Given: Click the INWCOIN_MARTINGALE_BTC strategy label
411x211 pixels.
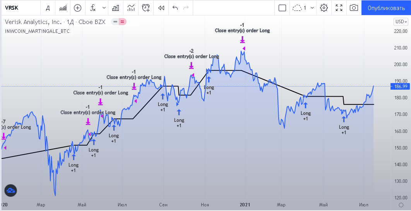Looking at the screenshot, I should tap(38, 31).
